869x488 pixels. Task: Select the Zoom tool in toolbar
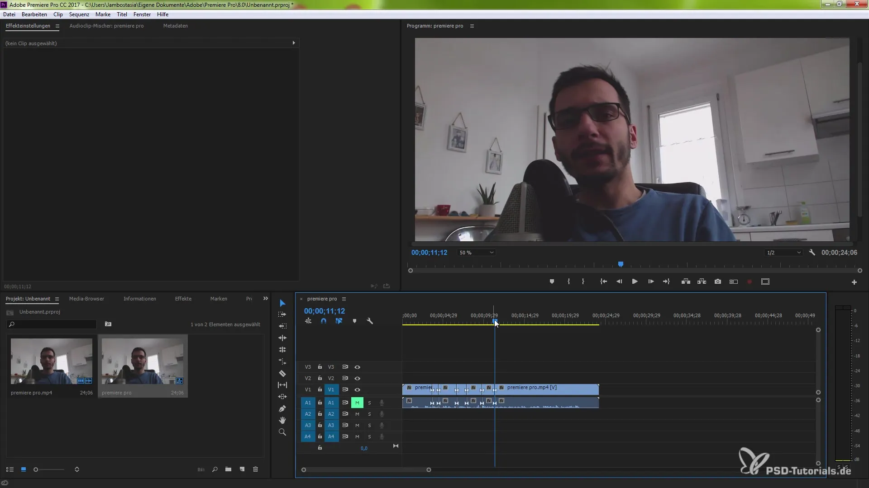(282, 432)
